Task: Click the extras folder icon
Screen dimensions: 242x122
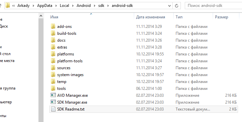Action: 53,47
